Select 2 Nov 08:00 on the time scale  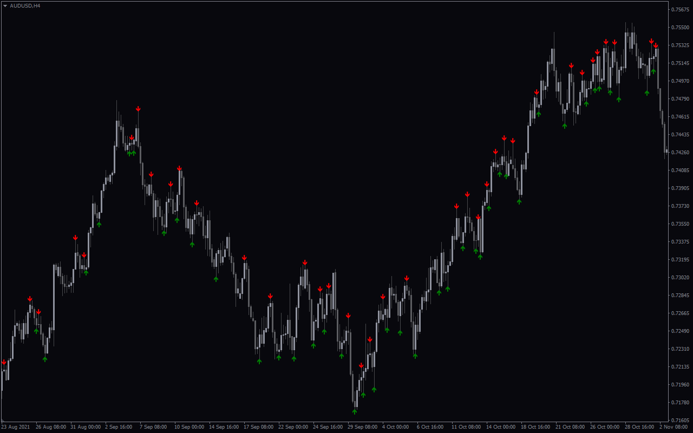point(674,427)
